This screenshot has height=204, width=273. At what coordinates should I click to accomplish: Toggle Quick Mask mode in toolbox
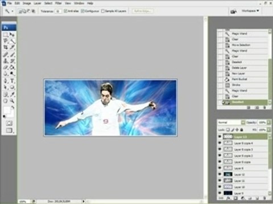(9, 124)
